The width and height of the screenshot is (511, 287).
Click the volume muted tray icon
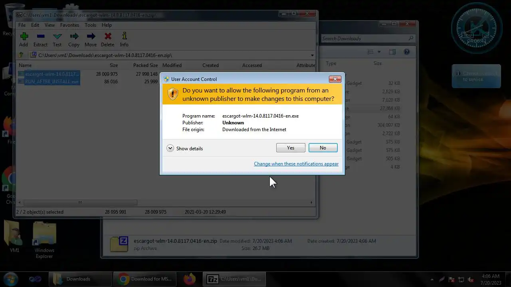(x=471, y=279)
